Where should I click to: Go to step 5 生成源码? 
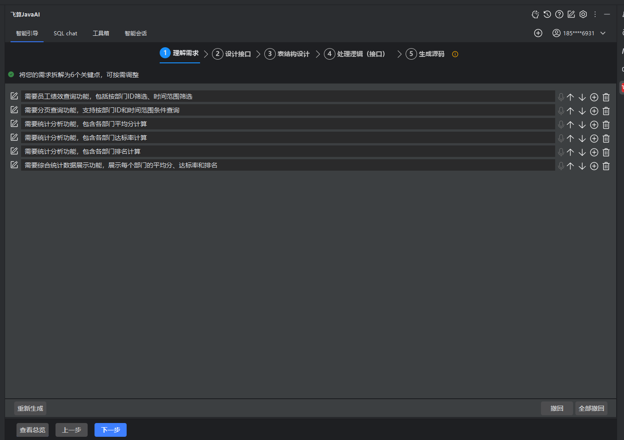(425, 54)
